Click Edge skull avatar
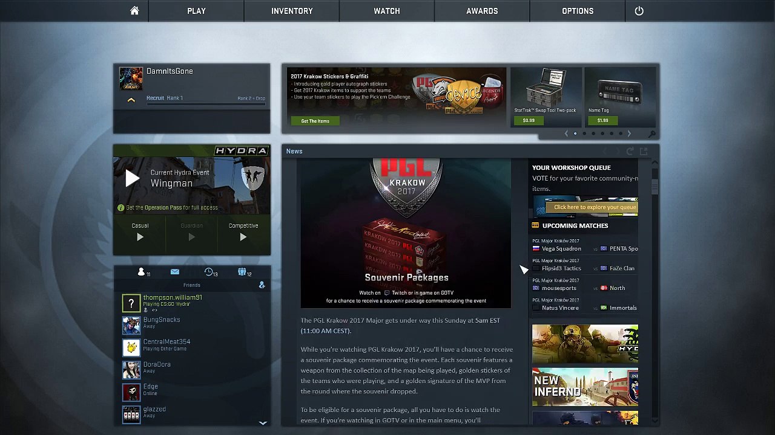 (x=131, y=392)
